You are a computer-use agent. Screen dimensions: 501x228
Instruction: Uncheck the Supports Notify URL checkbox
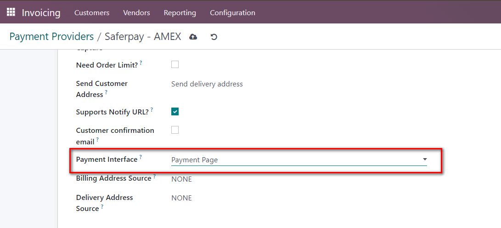pos(175,112)
